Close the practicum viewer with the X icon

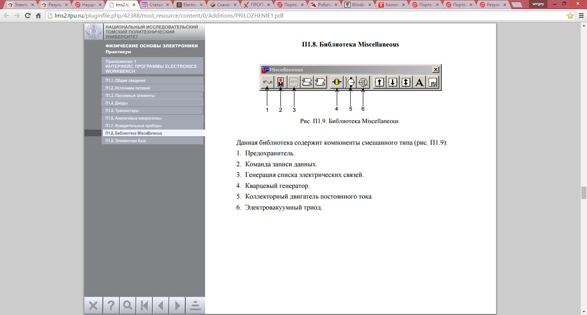[93, 305]
